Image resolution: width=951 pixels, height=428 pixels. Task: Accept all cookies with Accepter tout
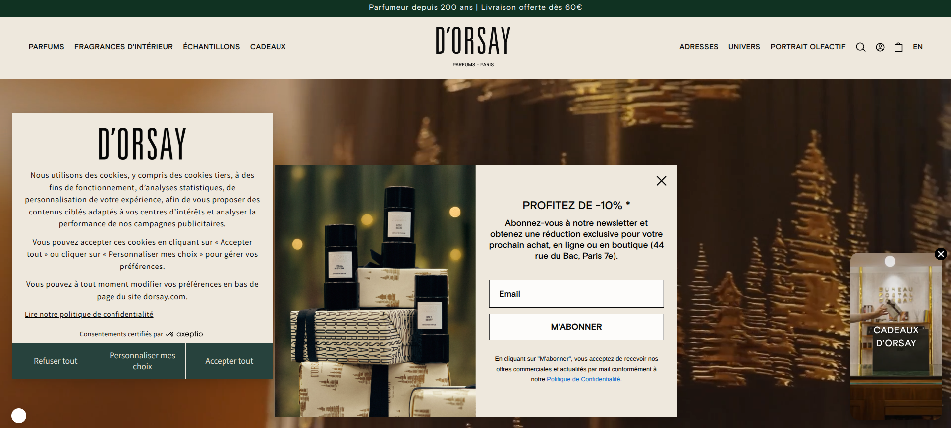pos(229,361)
